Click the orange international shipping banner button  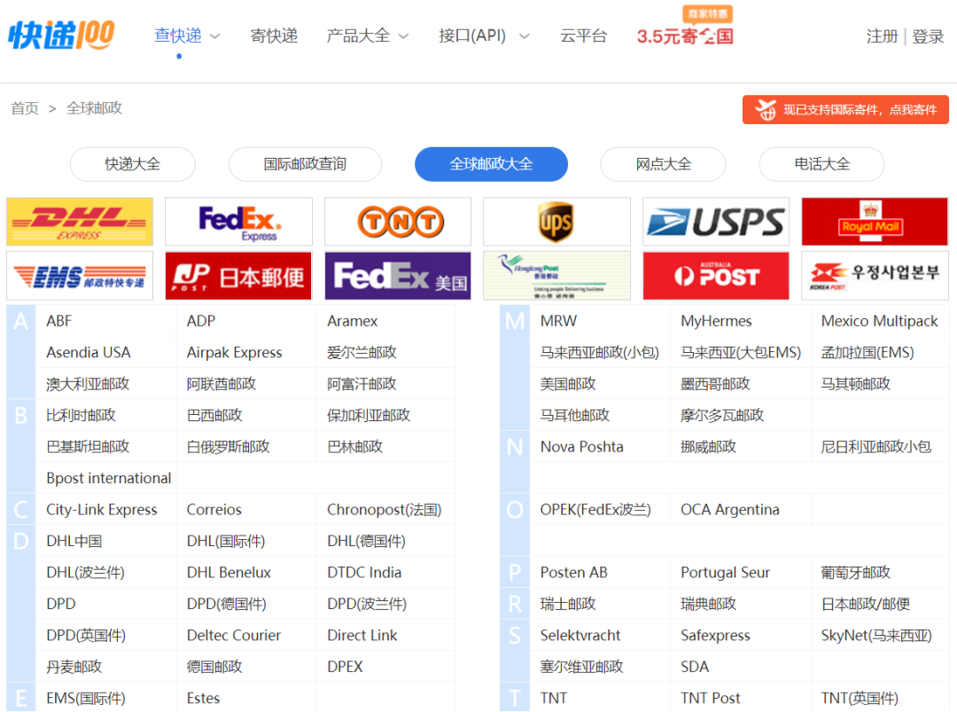point(845,110)
